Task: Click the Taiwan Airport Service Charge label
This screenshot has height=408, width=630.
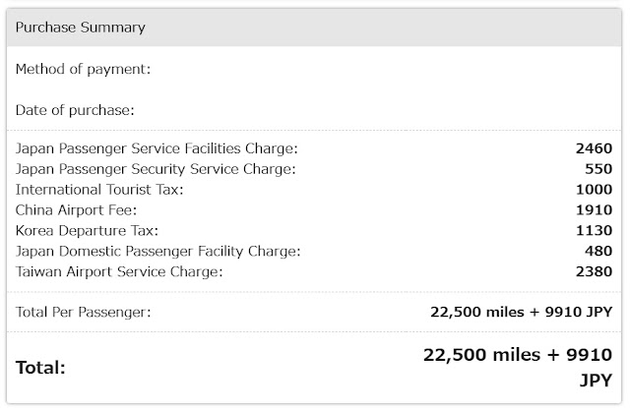Action: [x=119, y=271]
